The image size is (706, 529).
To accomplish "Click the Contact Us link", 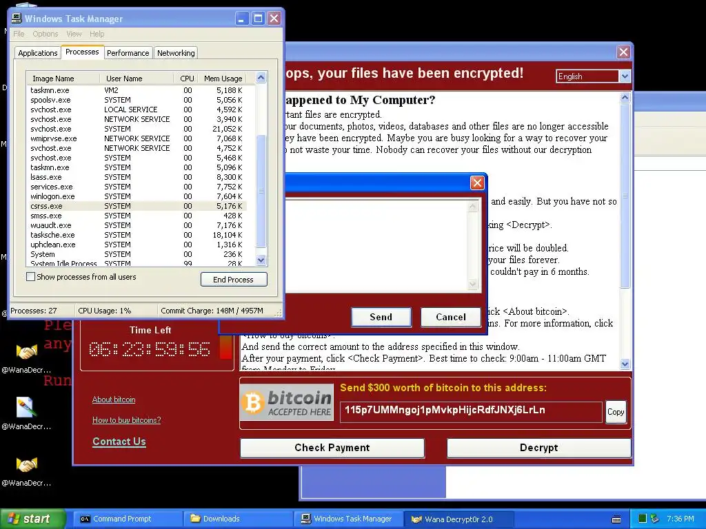I will 119,442.
